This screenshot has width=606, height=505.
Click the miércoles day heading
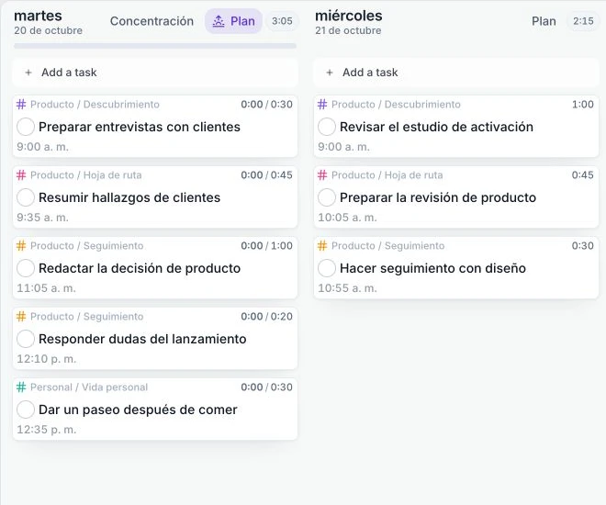(x=349, y=16)
